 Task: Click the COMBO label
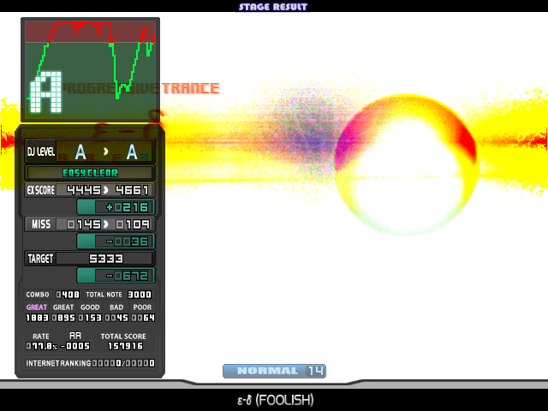[x=38, y=295]
